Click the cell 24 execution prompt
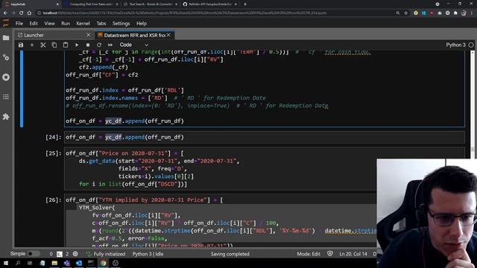The height and width of the screenshot is (268, 477). 54,137
